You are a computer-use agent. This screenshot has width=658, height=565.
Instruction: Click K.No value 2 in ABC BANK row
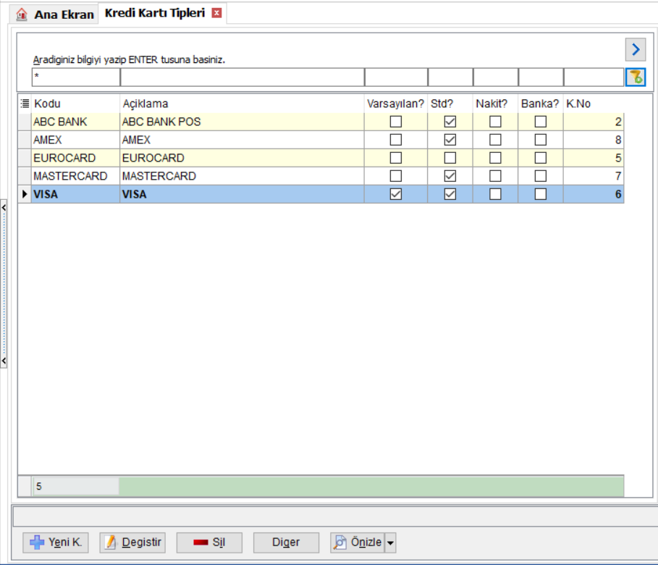[594, 122]
